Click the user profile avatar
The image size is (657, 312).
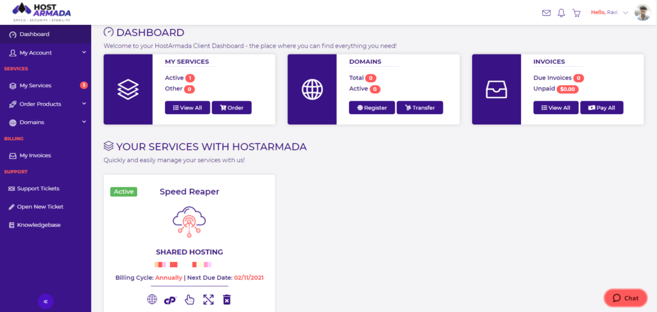tap(643, 13)
